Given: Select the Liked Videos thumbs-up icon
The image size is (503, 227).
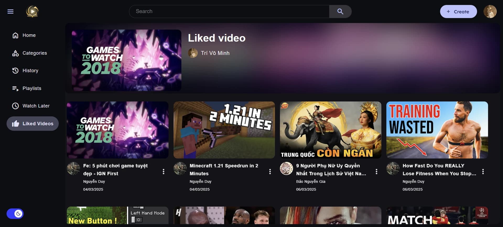Looking at the screenshot, I should (15, 124).
